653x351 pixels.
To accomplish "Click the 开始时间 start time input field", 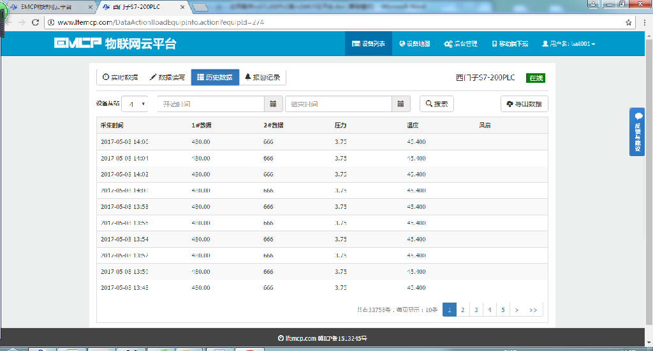I will [x=210, y=104].
